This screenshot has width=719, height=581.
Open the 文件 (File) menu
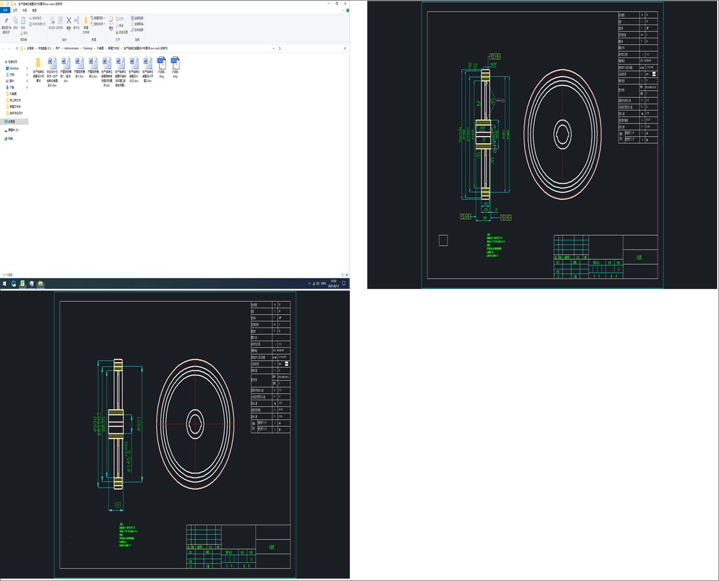click(x=5, y=11)
